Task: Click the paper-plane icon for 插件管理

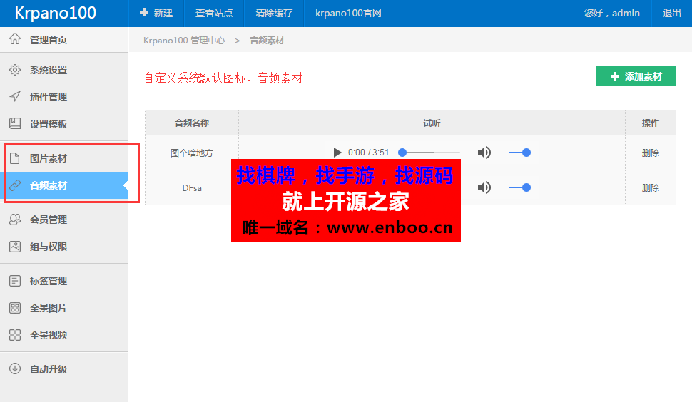Action: [x=15, y=96]
